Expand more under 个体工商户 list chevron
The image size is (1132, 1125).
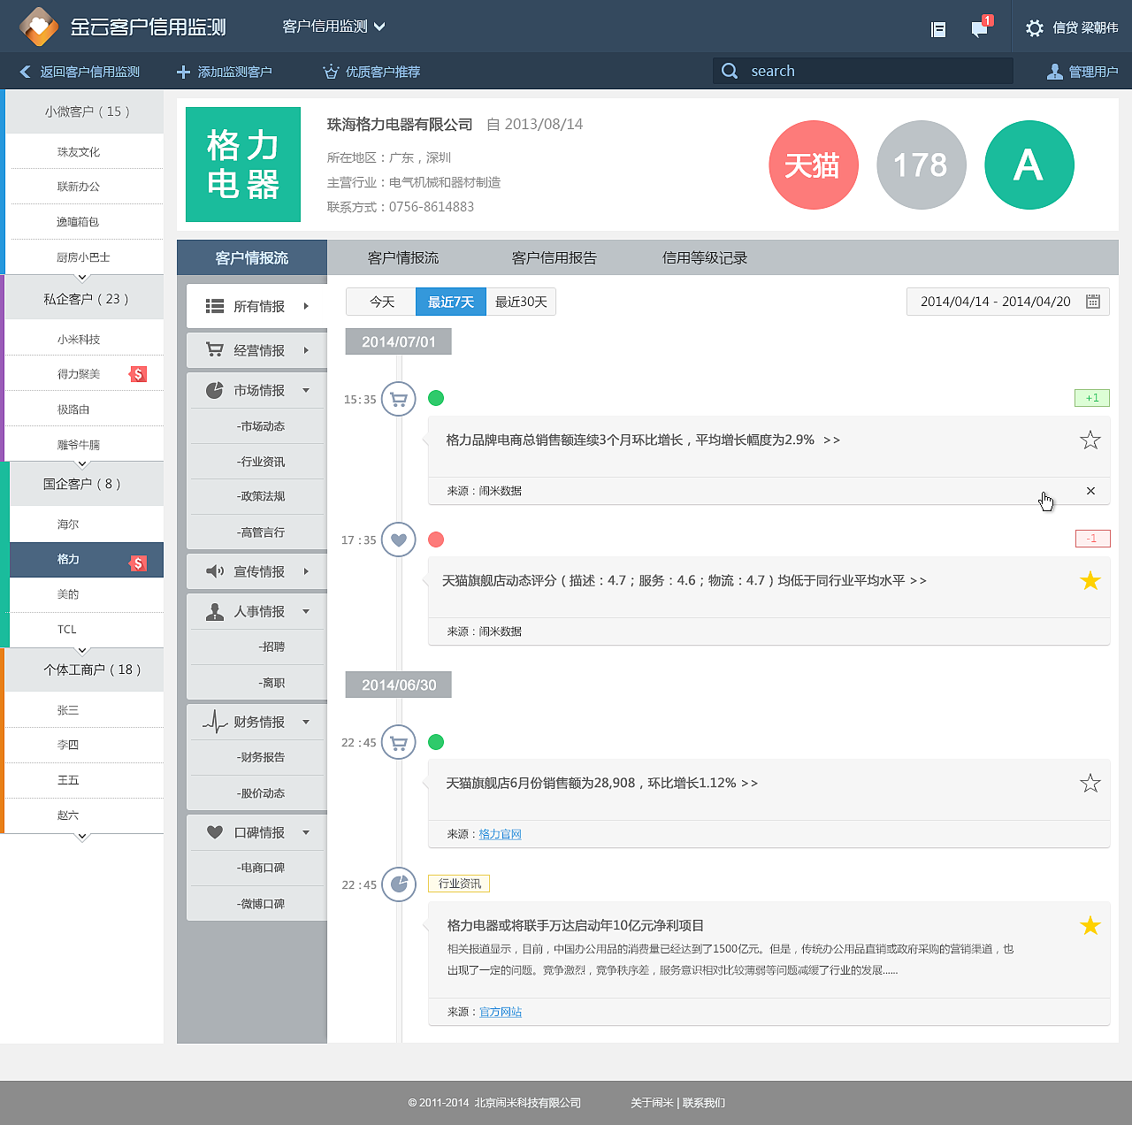82,837
